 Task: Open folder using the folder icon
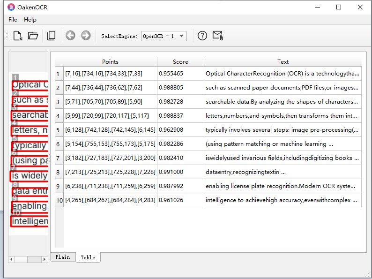(33, 36)
